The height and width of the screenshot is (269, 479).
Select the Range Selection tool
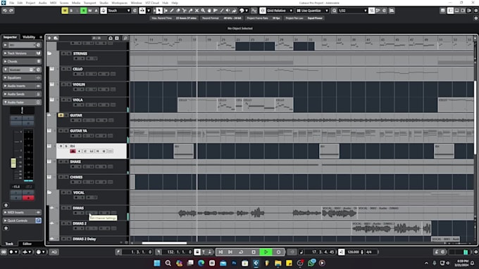[166, 11]
